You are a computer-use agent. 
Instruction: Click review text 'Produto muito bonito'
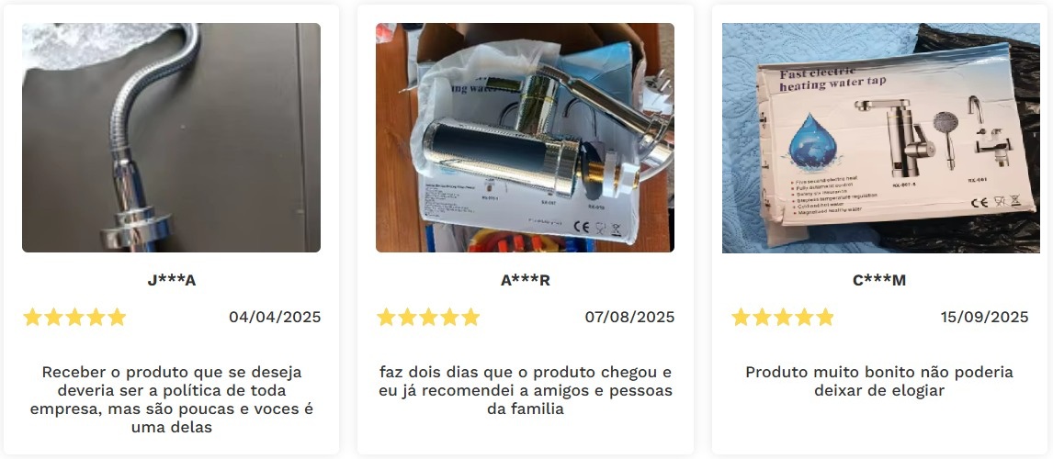(879, 381)
